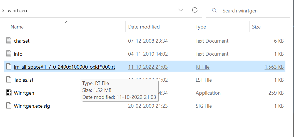294x137 pixels.
Task: Sort files by Type column
Action: click(x=201, y=27)
